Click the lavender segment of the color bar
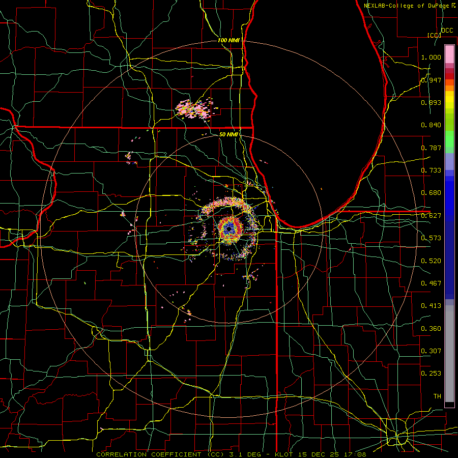 tap(449, 162)
